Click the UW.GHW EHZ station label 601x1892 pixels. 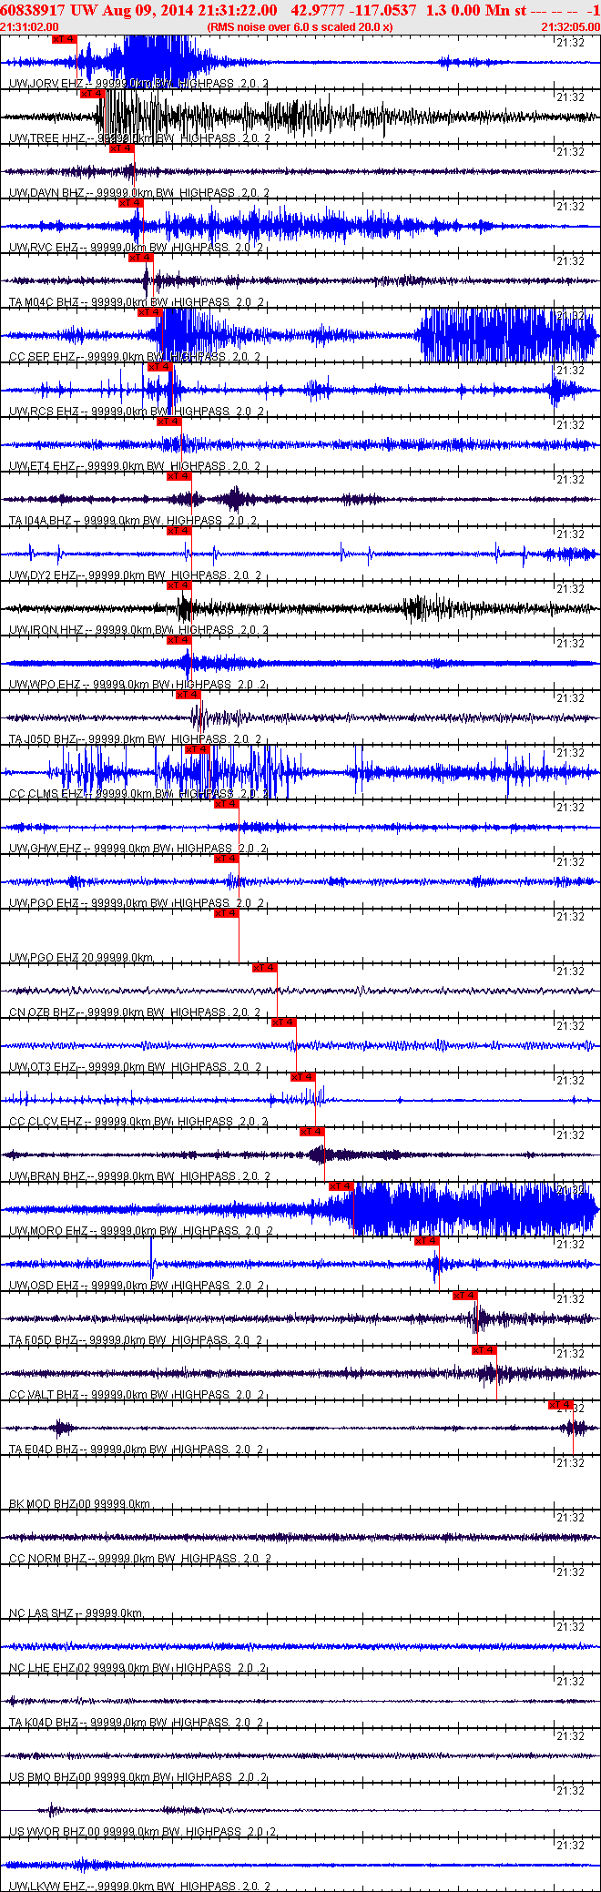point(45,849)
